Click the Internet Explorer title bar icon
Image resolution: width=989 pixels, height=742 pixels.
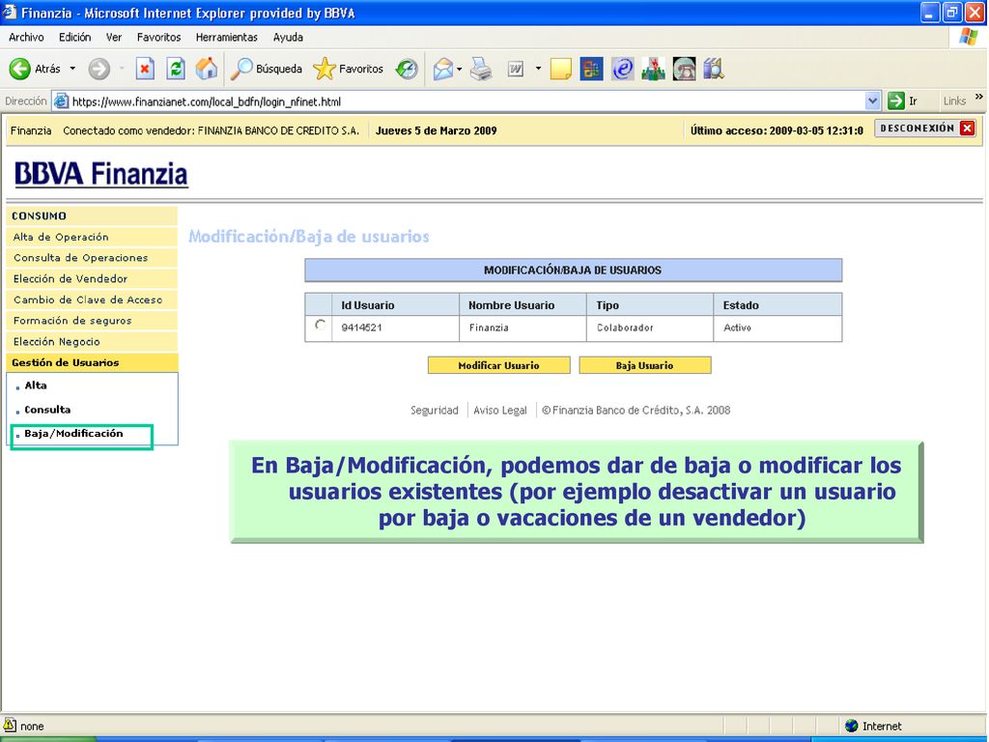tap(10, 12)
